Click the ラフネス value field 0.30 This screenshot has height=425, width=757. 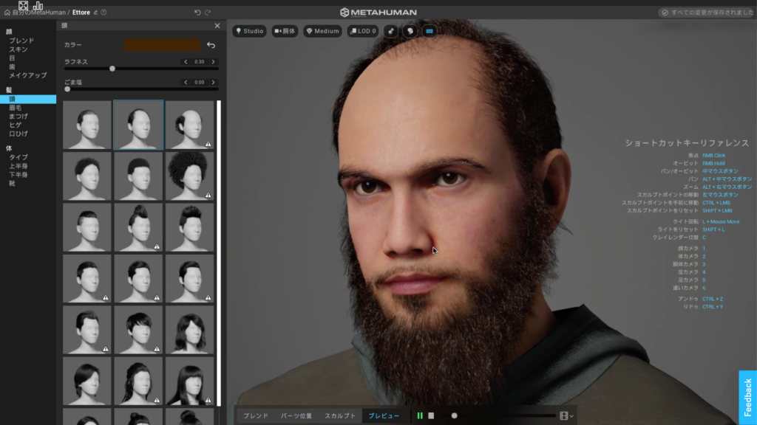[200, 62]
